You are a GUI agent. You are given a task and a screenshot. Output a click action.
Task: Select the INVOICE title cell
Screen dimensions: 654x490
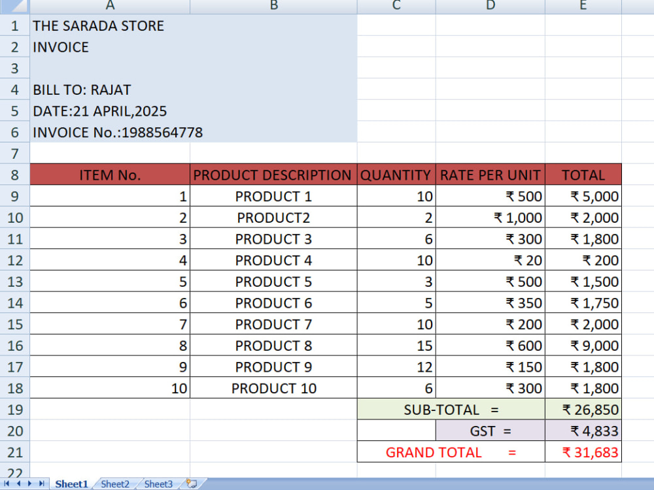[110, 46]
